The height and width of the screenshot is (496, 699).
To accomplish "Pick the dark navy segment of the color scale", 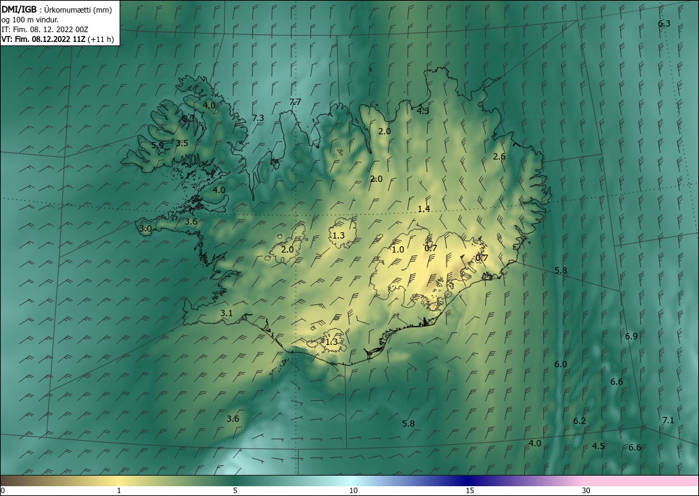I will pyautogui.click(x=468, y=481).
